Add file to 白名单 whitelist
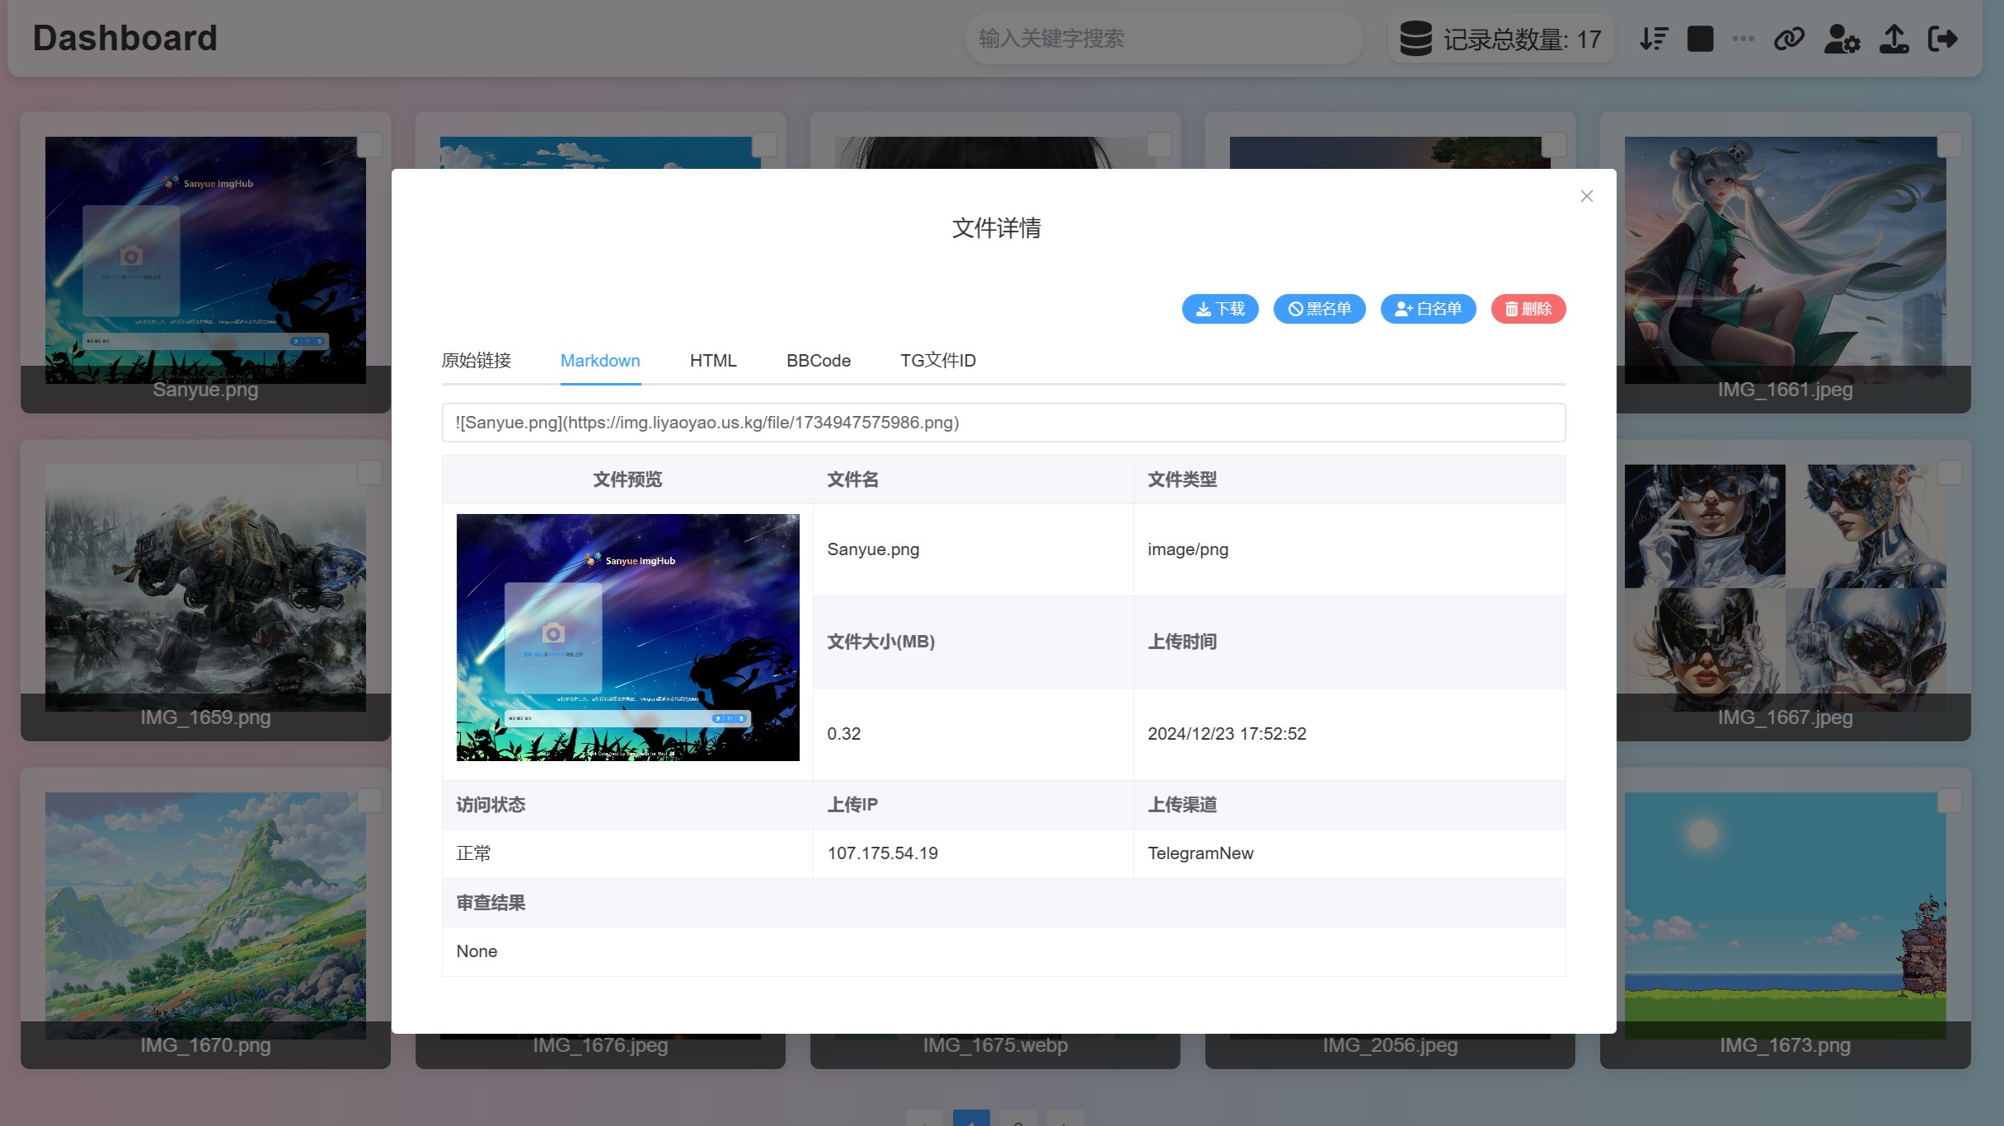This screenshot has width=2004, height=1126. 1429,309
